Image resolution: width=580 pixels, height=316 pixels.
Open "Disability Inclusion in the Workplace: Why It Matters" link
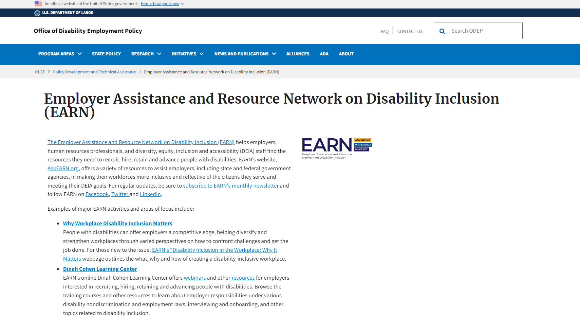click(x=214, y=250)
